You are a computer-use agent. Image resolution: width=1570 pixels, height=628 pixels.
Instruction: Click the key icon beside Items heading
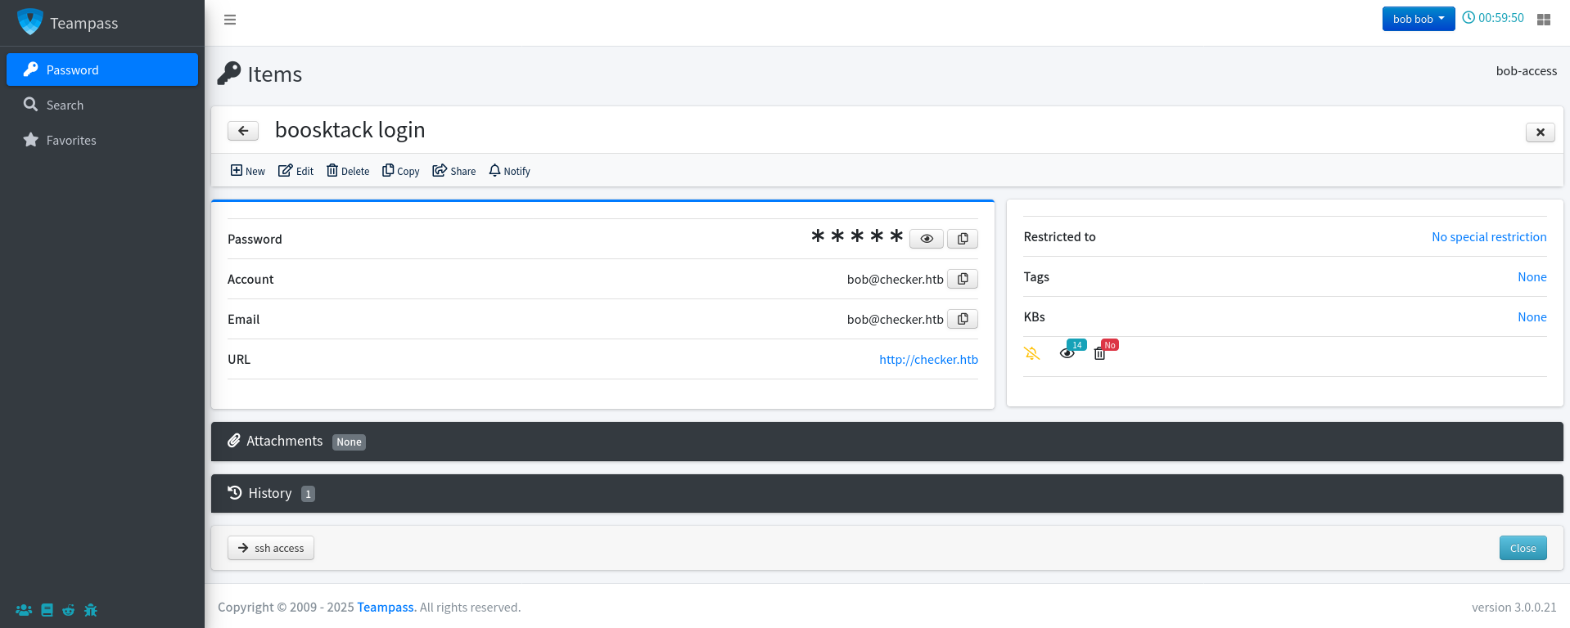click(229, 74)
